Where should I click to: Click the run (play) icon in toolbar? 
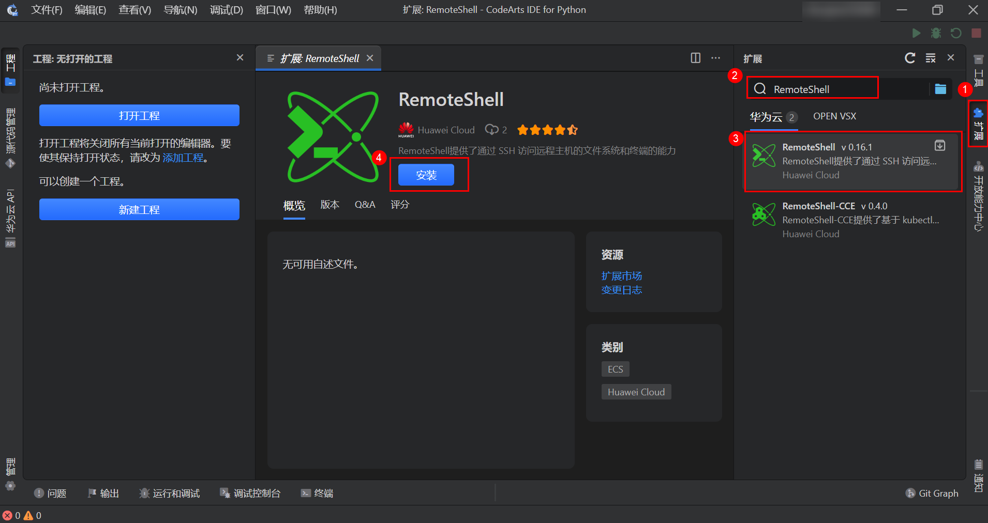click(x=916, y=33)
